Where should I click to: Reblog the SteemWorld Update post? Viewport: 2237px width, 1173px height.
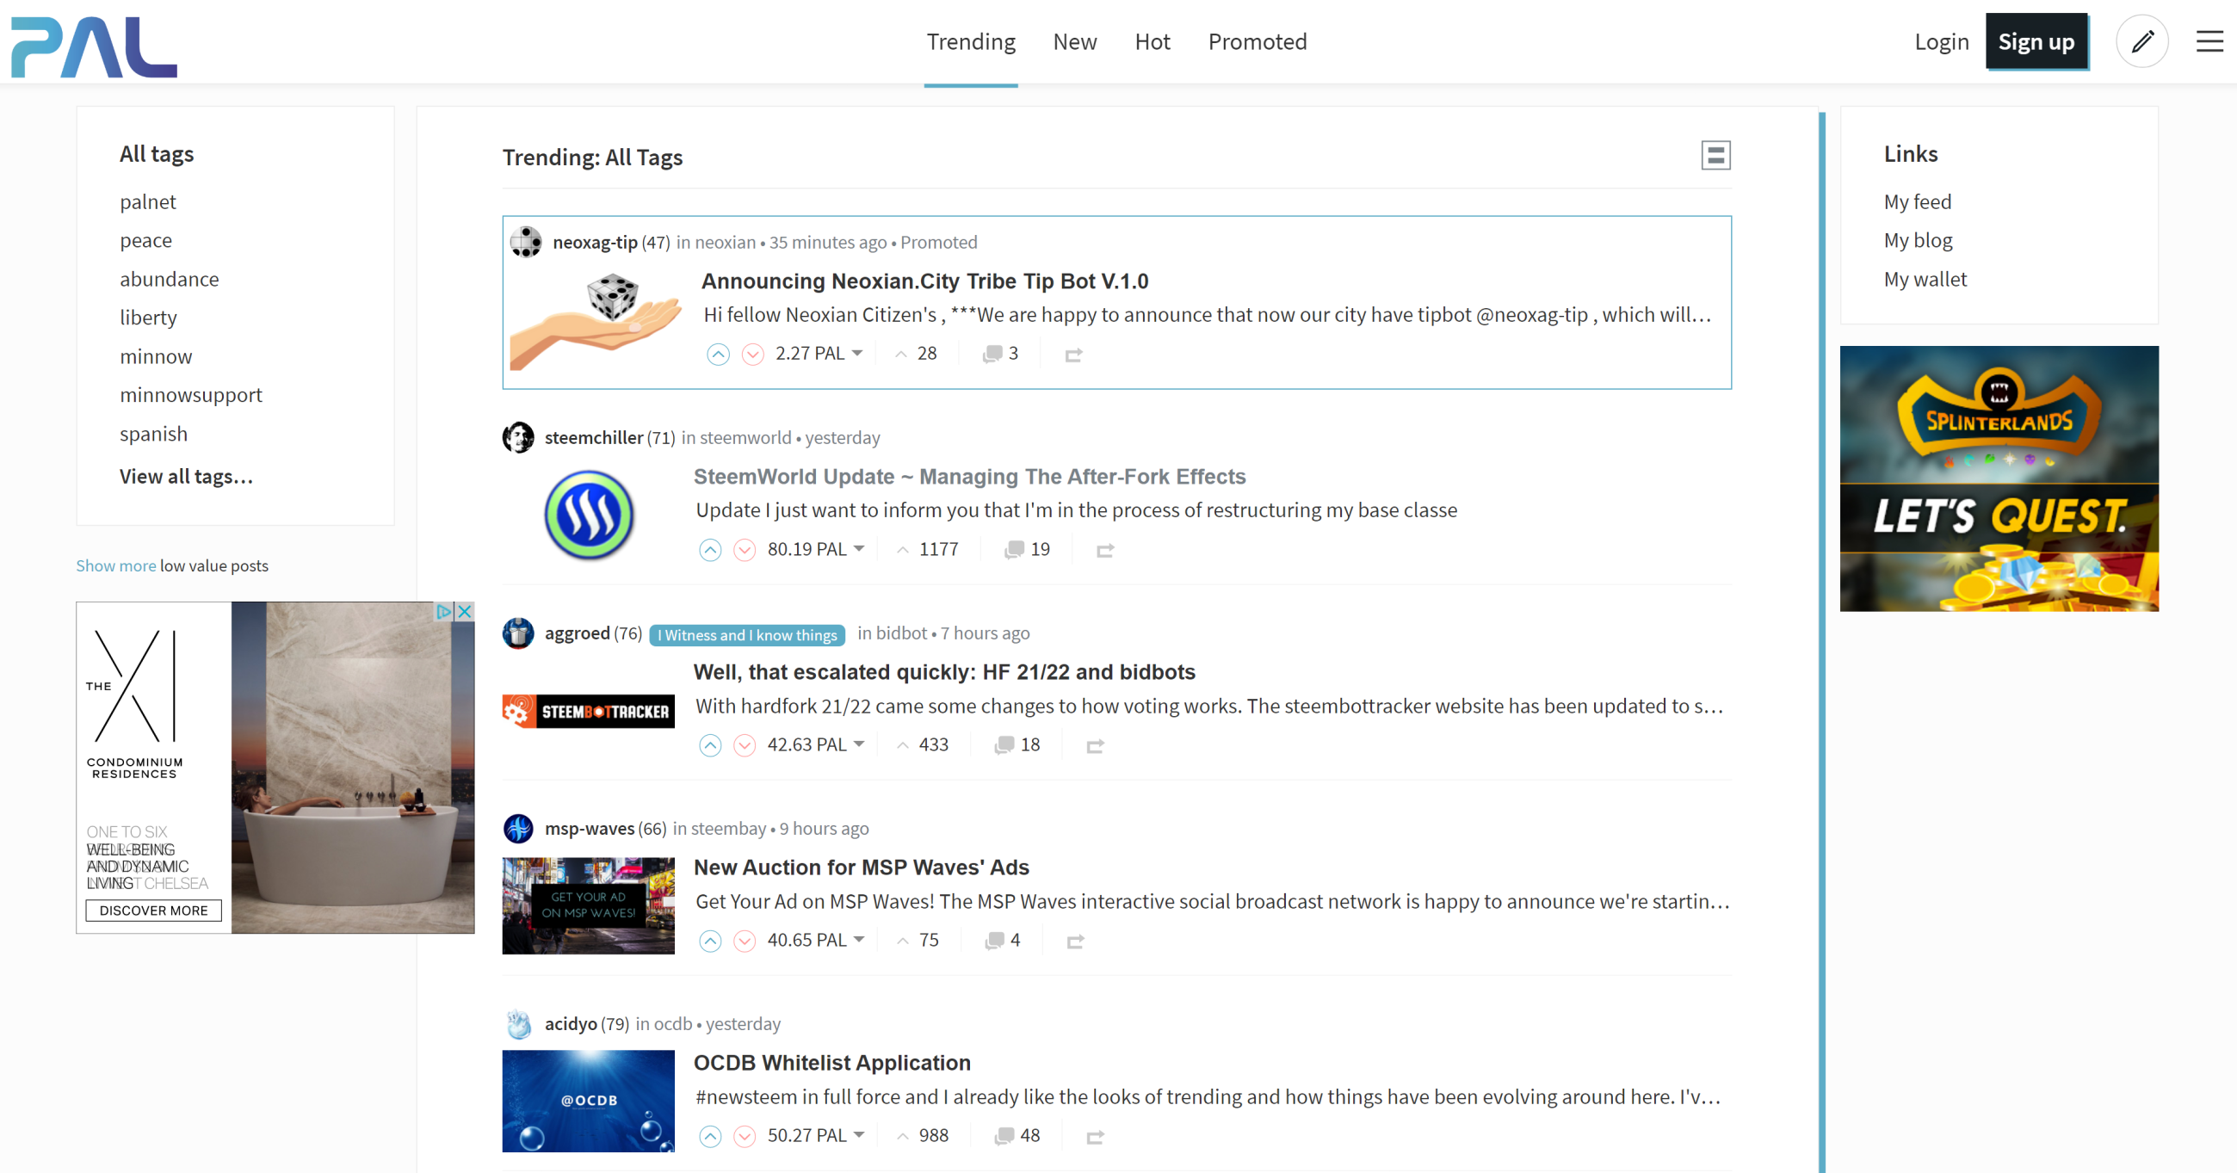[1104, 550]
